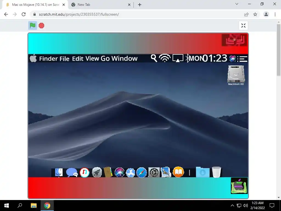Open the Windows Start menu

(x=7, y=206)
